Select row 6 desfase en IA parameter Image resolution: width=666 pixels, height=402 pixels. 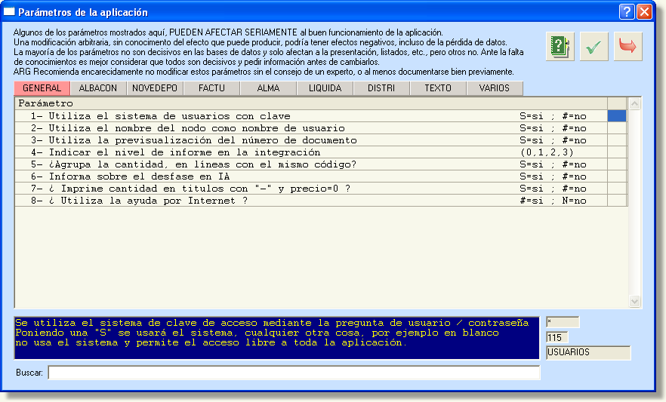[264, 176]
